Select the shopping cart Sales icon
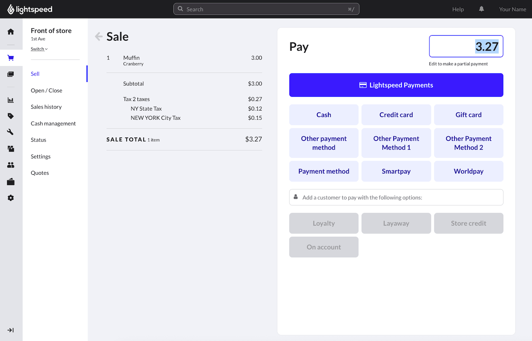The width and height of the screenshot is (532, 341). (x=11, y=58)
